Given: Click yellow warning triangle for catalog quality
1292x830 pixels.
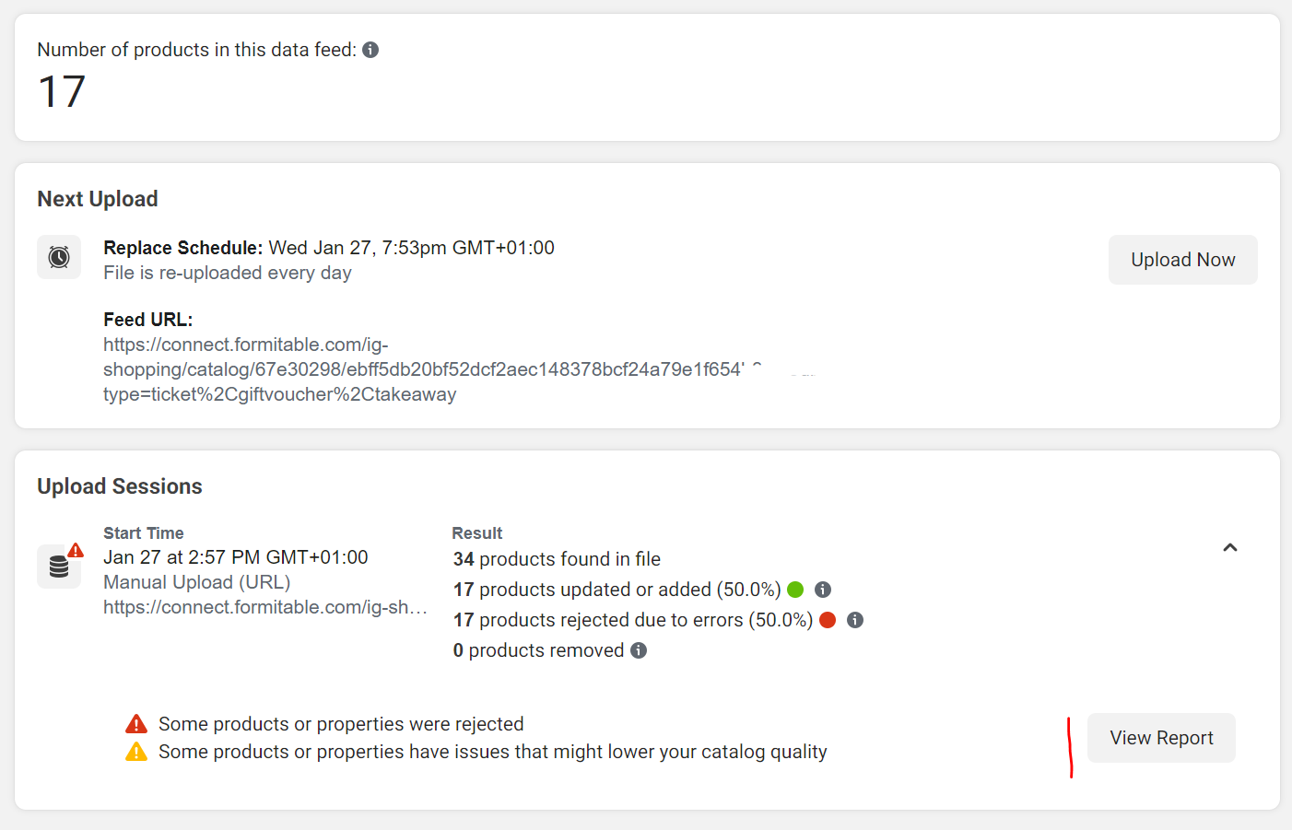Looking at the screenshot, I should tap(136, 752).
